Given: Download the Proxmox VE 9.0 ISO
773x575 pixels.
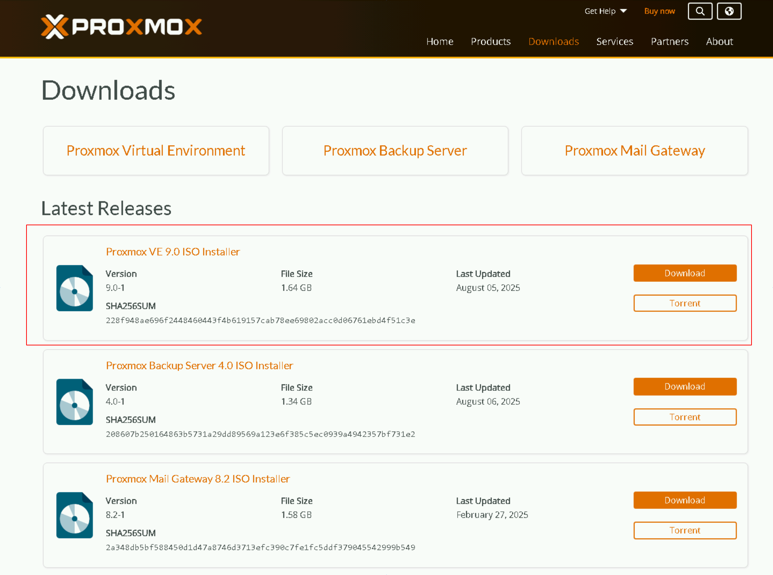Looking at the screenshot, I should pyautogui.click(x=685, y=273).
